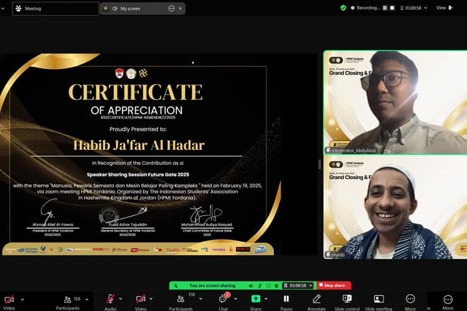Select the My screen tab
The height and width of the screenshot is (311, 467).
pos(143,9)
